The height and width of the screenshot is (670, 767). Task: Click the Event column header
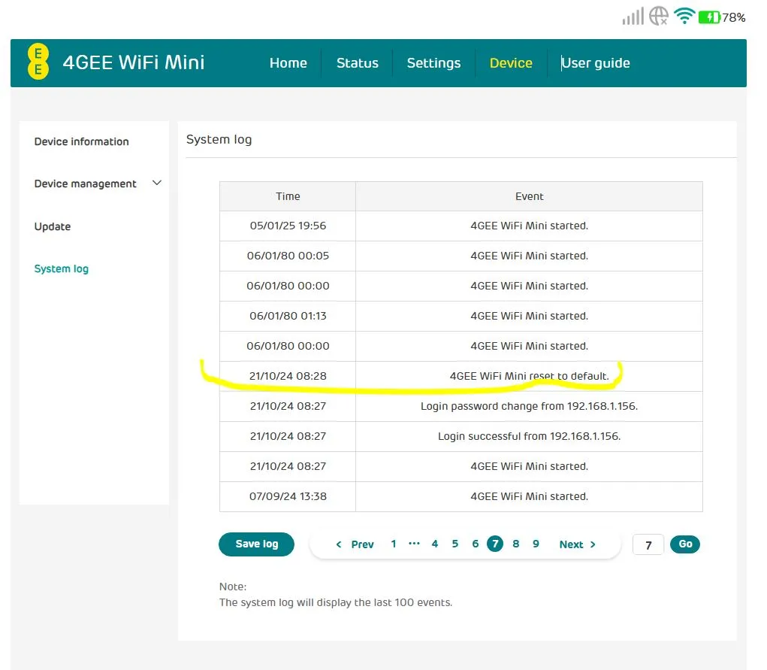point(530,196)
